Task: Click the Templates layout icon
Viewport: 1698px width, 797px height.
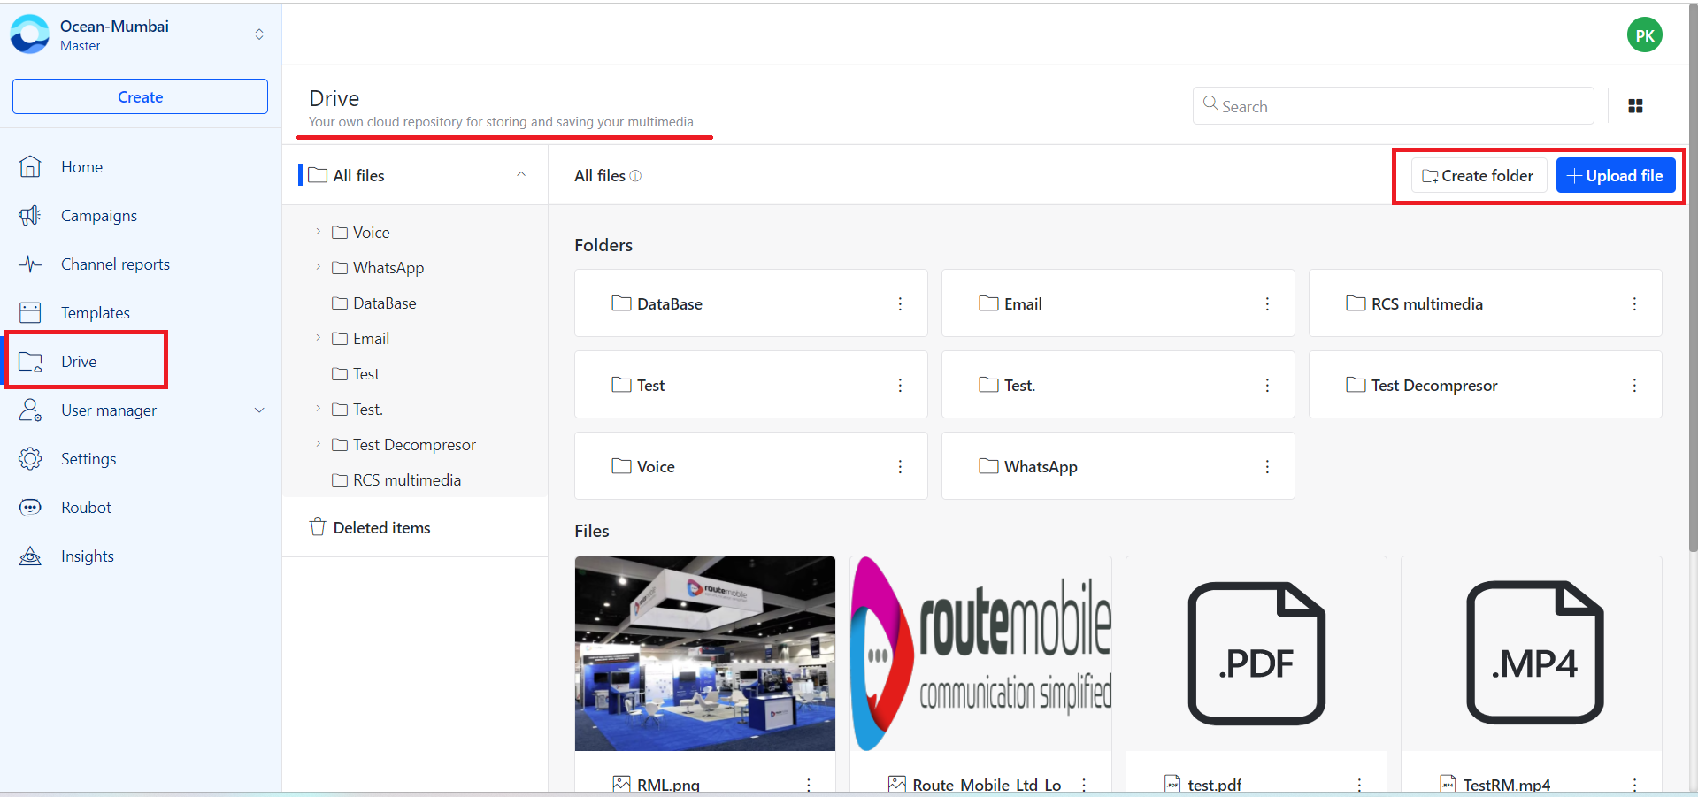Action: tap(30, 313)
